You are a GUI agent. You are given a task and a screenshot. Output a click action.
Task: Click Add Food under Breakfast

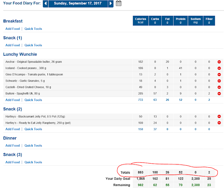point(13,29)
